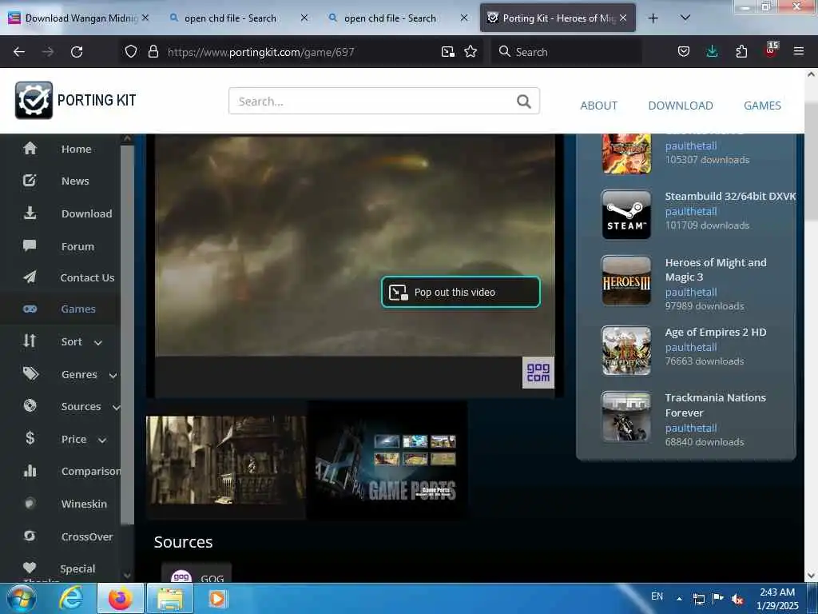
Task: Click the Firefox Search box
Action: click(566, 52)
